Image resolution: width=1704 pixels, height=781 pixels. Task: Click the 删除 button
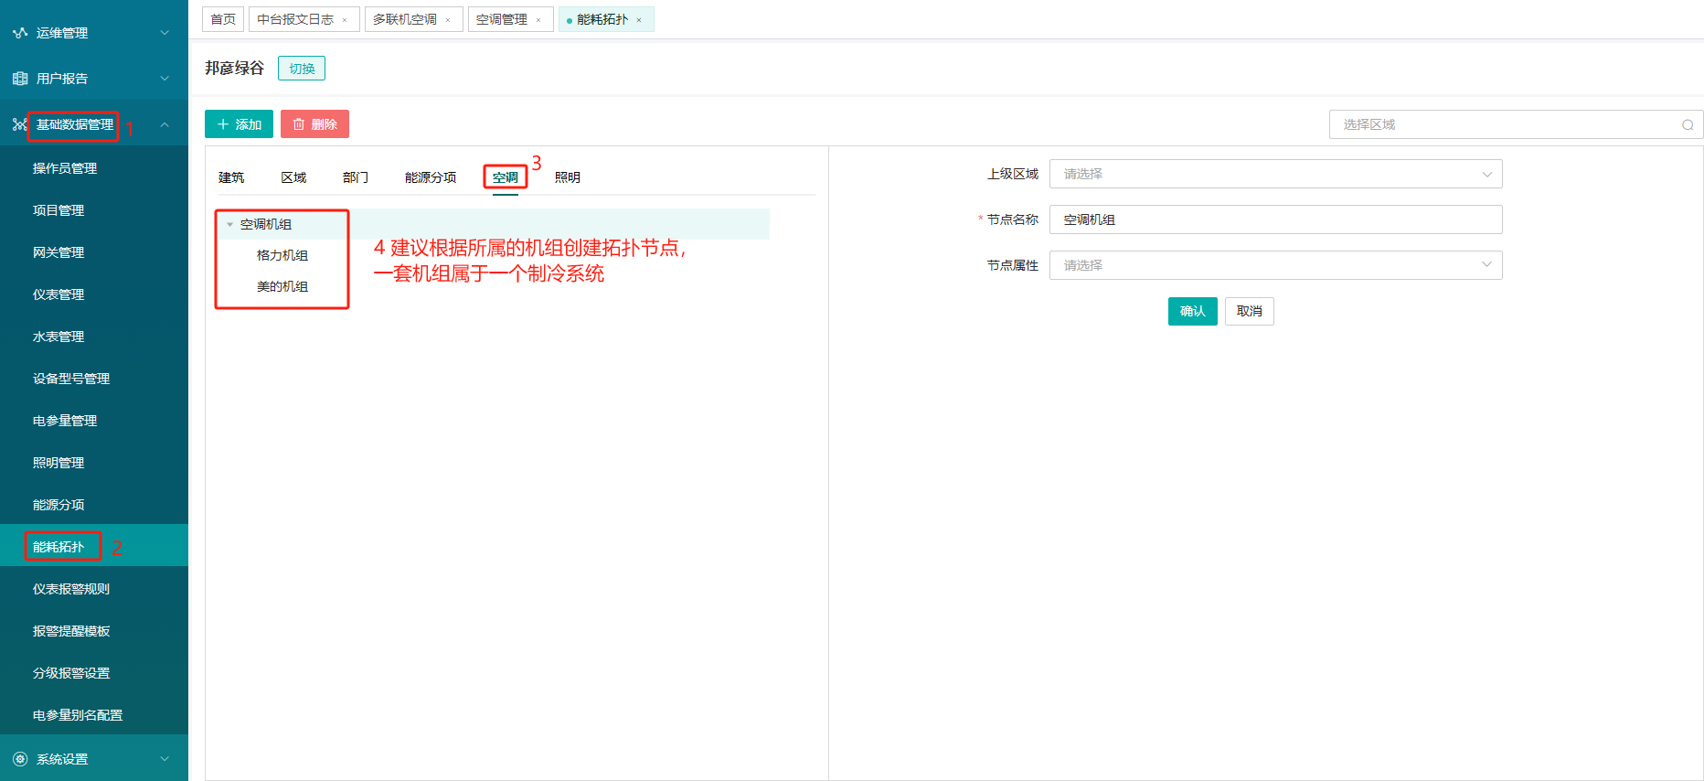point(314,124)
